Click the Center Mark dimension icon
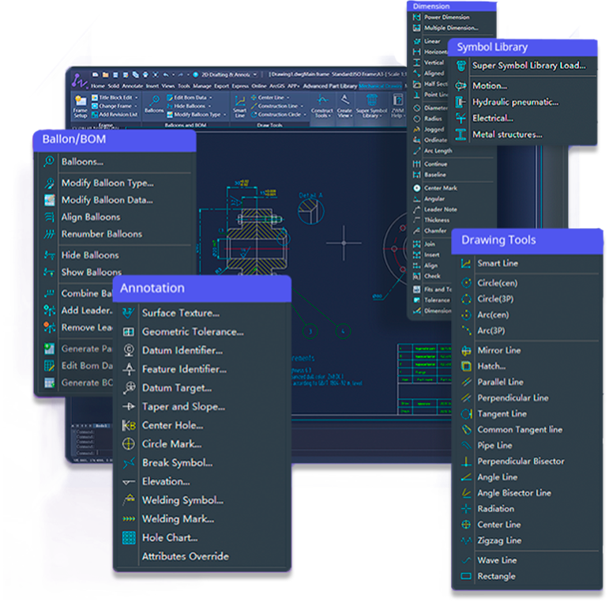 coord(416,188)
